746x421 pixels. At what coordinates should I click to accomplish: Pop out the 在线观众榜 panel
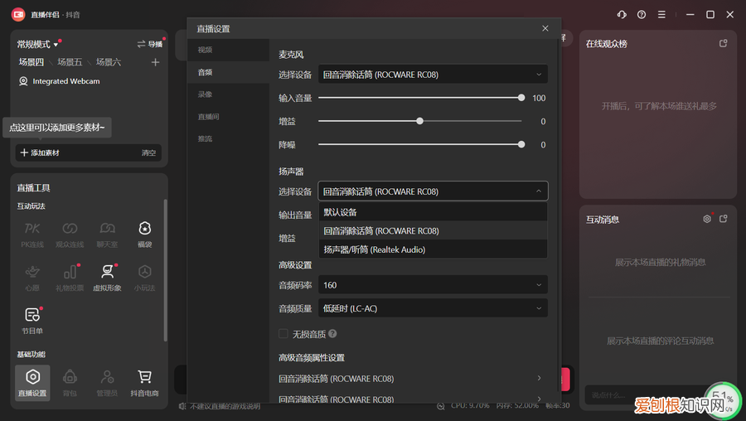(723, 43)
